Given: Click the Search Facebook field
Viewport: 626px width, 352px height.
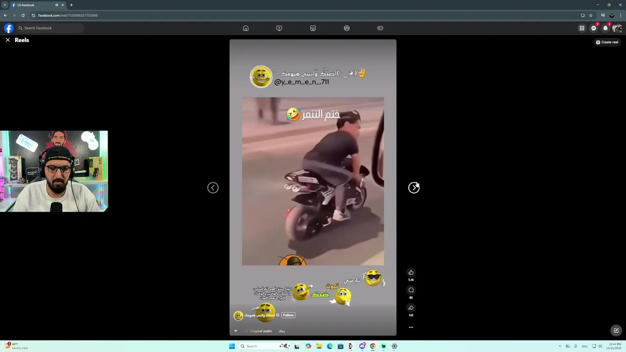Looking at the screenshot, I should pyautogui.click(x=50, y=28).
